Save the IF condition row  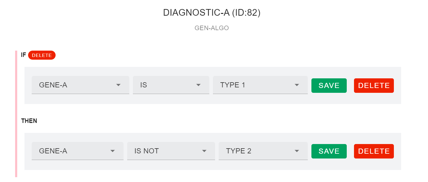(329, 85)
